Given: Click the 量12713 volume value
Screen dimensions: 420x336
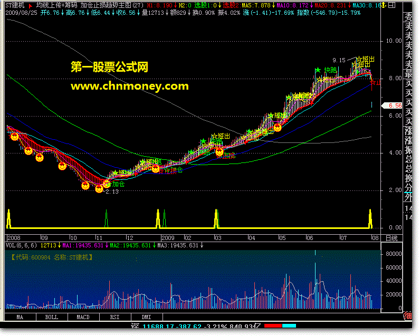Looking at the screenshot, I should pyautogui.click(x=152, y=13).
